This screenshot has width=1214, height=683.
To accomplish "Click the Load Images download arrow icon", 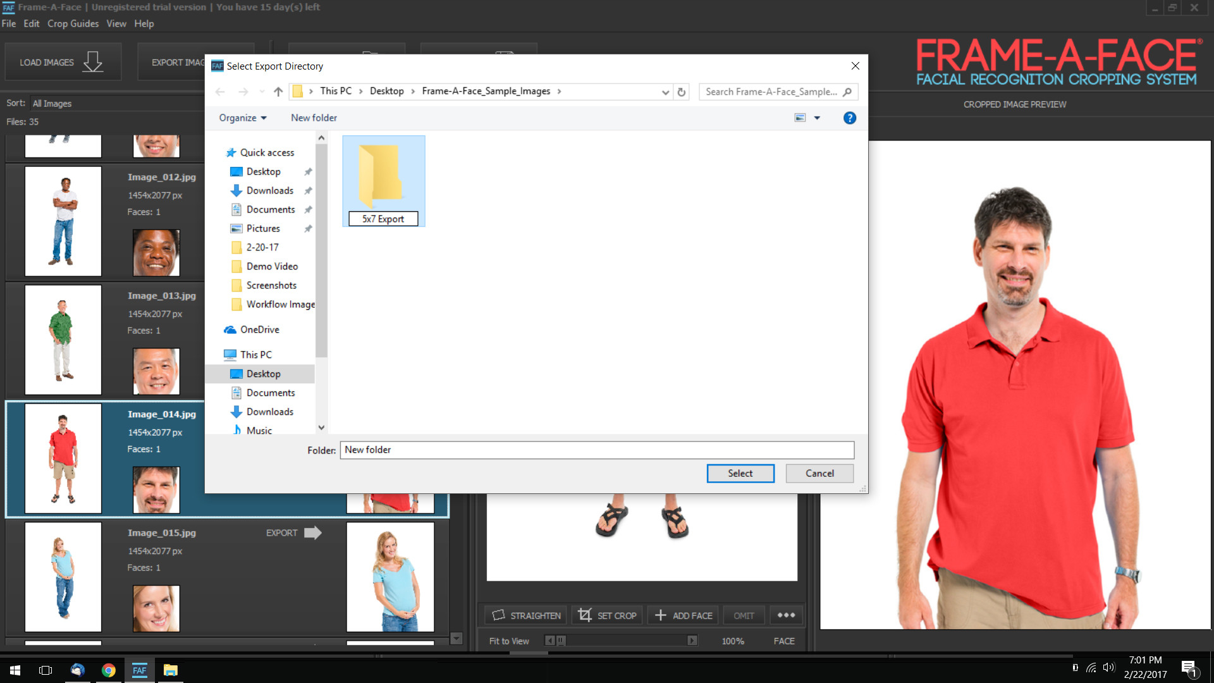I will click(x=93, y=62).
